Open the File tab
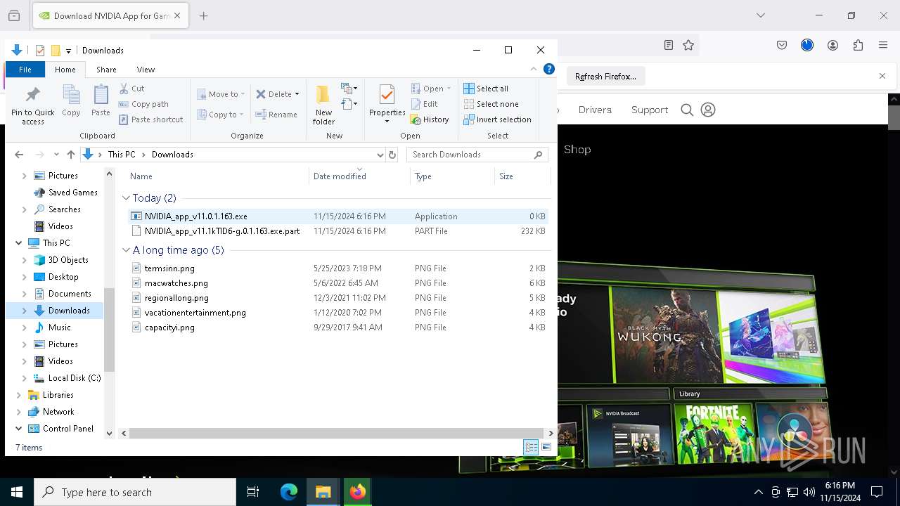The height and width of the screenshot is (506, 900). pos(25,70)
